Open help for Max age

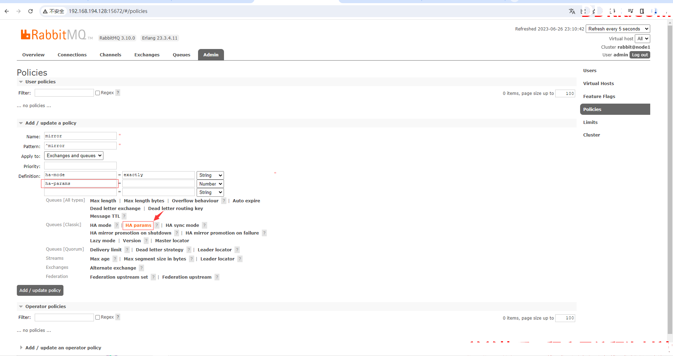[x=115, y=259]
